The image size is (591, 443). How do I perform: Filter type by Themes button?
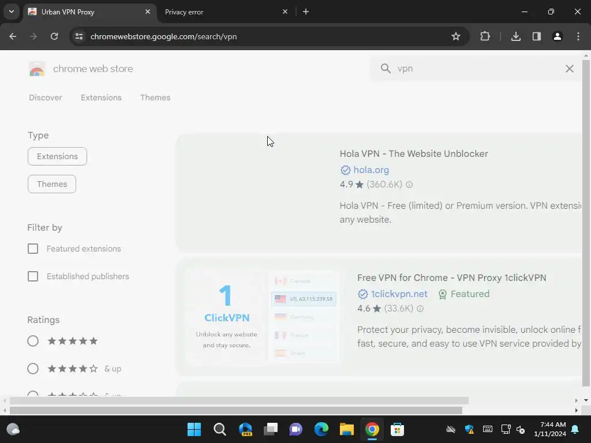[x=52, y=184]
